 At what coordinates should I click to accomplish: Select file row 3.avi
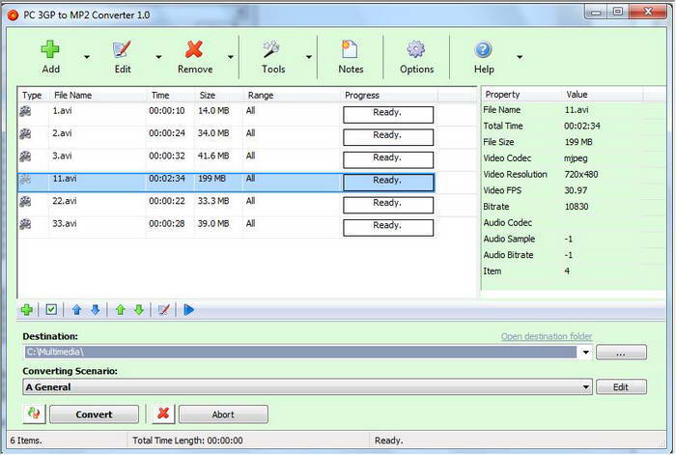[226, 159]
